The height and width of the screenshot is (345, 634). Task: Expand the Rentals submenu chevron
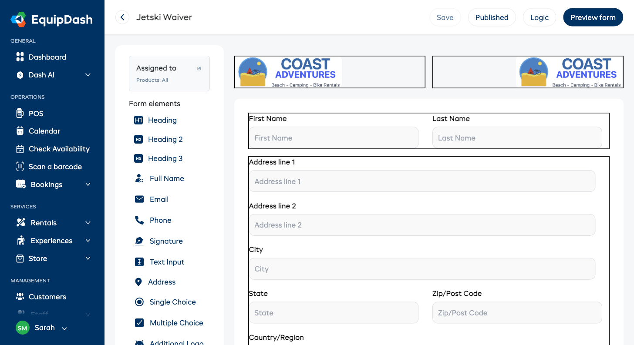[88, 222]
